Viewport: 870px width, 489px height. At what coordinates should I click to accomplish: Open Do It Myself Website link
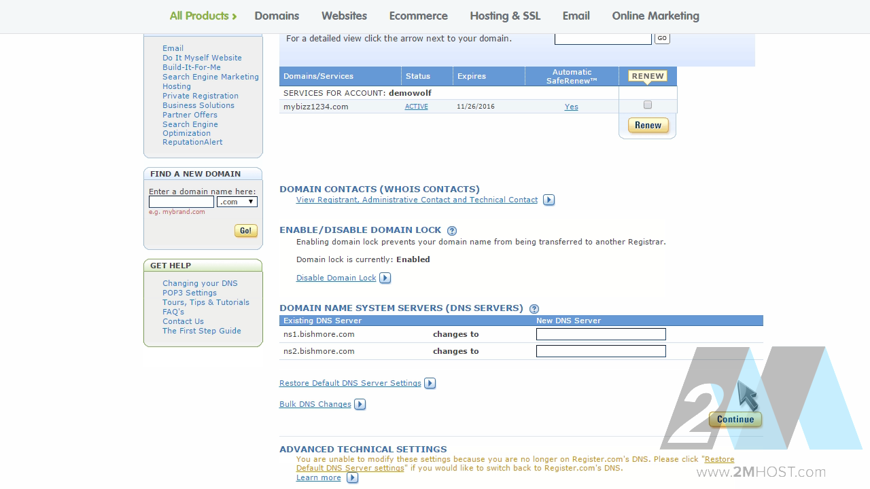(202, 58)
